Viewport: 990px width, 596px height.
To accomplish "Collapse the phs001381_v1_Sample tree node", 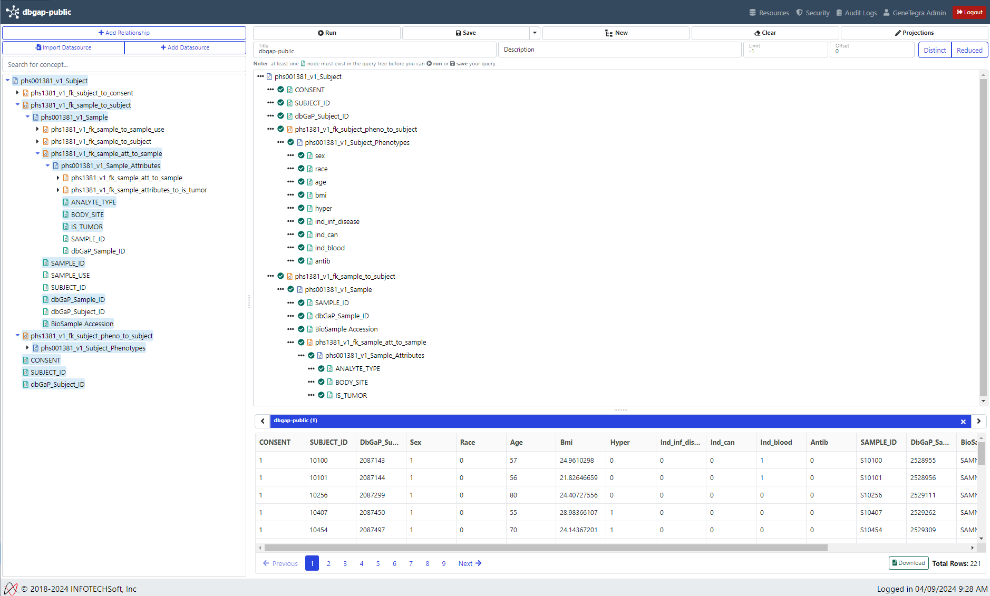I will (x=28, y=117).
